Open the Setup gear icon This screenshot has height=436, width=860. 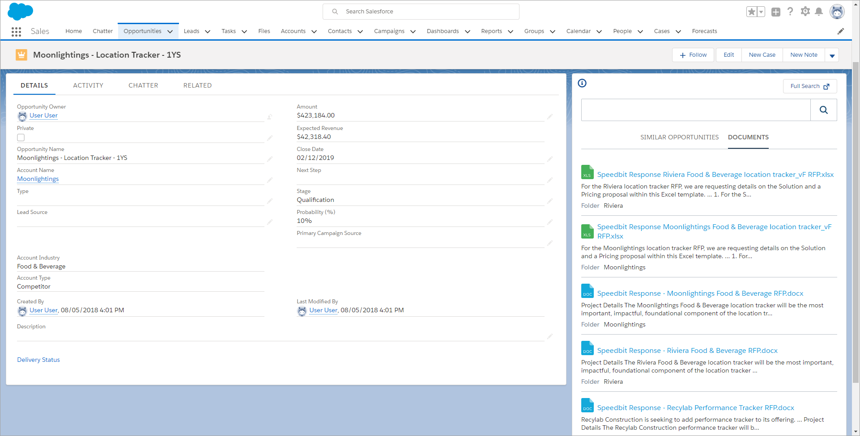805,12
